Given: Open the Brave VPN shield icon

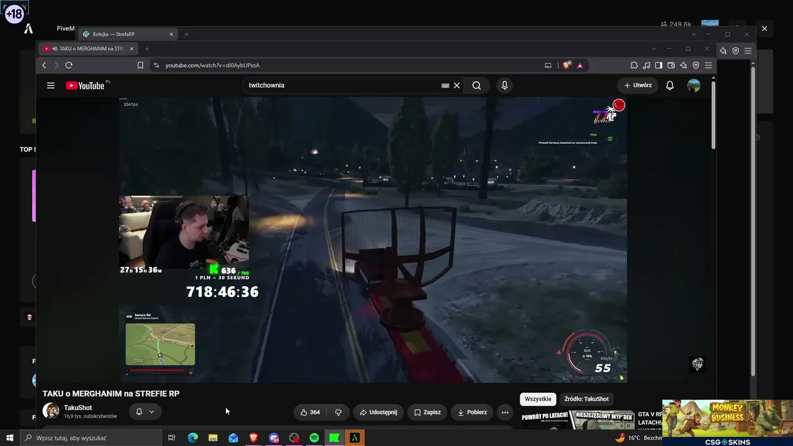Looking at the screenshot, I should [x=696, y=65].
